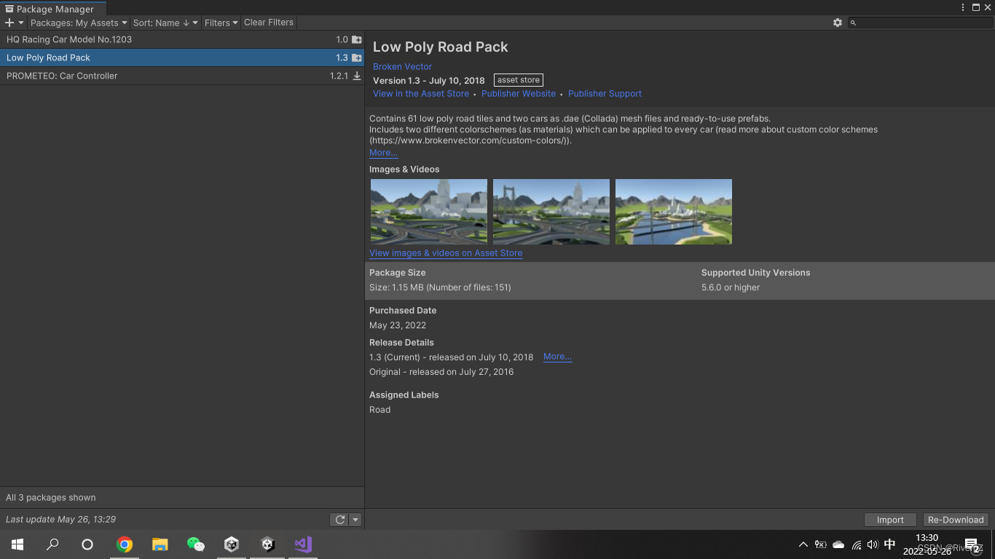
Task: Expand More... beside release 1.3 details
Action: coord(557,357)
